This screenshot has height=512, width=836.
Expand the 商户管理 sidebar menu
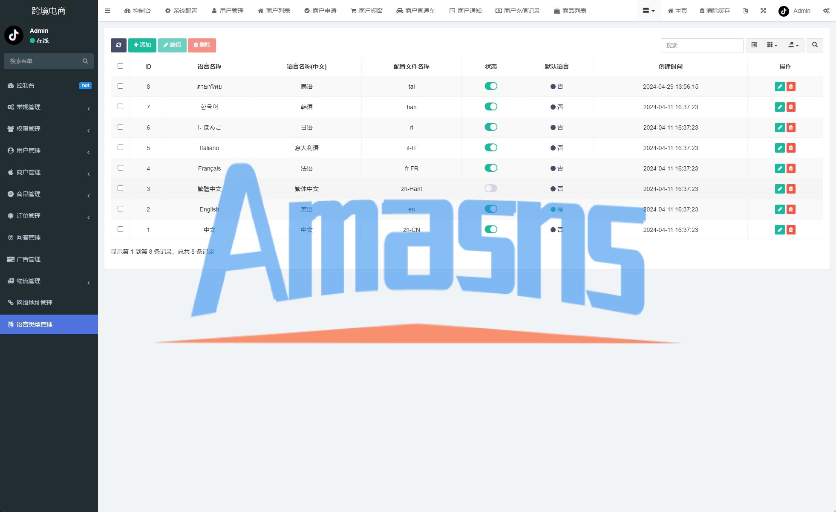[x=49, y=172]
